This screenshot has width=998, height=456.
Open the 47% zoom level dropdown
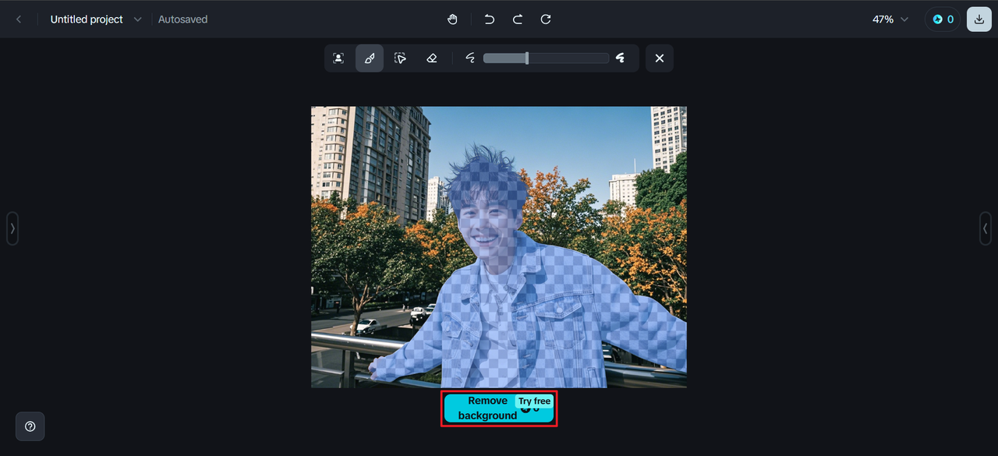(890, 19)
